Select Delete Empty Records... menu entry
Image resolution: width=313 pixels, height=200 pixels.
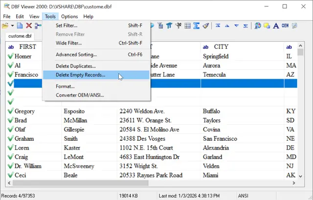(96, 75)
